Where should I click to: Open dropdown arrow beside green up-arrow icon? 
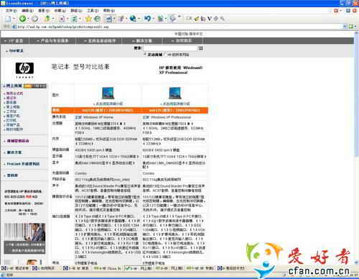click(53, 19)
